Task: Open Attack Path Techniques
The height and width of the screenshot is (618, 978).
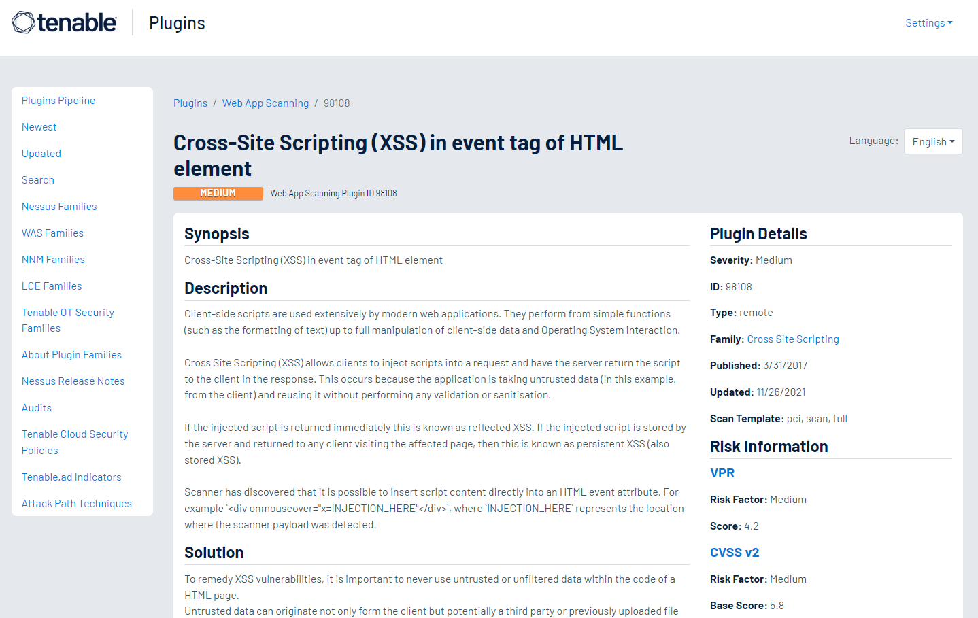Action: tap(77, 504)
